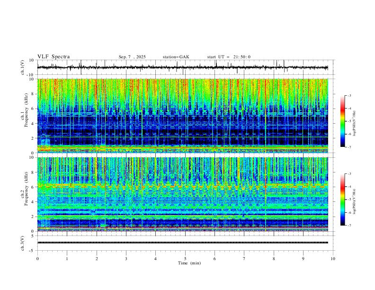Click the ch.2 colorbar "log(PSD)(V²/Hz)" label
375x290 pixels.
point(354,201)
